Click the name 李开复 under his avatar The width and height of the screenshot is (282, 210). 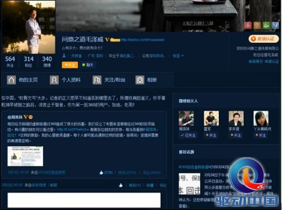point(234,129)
